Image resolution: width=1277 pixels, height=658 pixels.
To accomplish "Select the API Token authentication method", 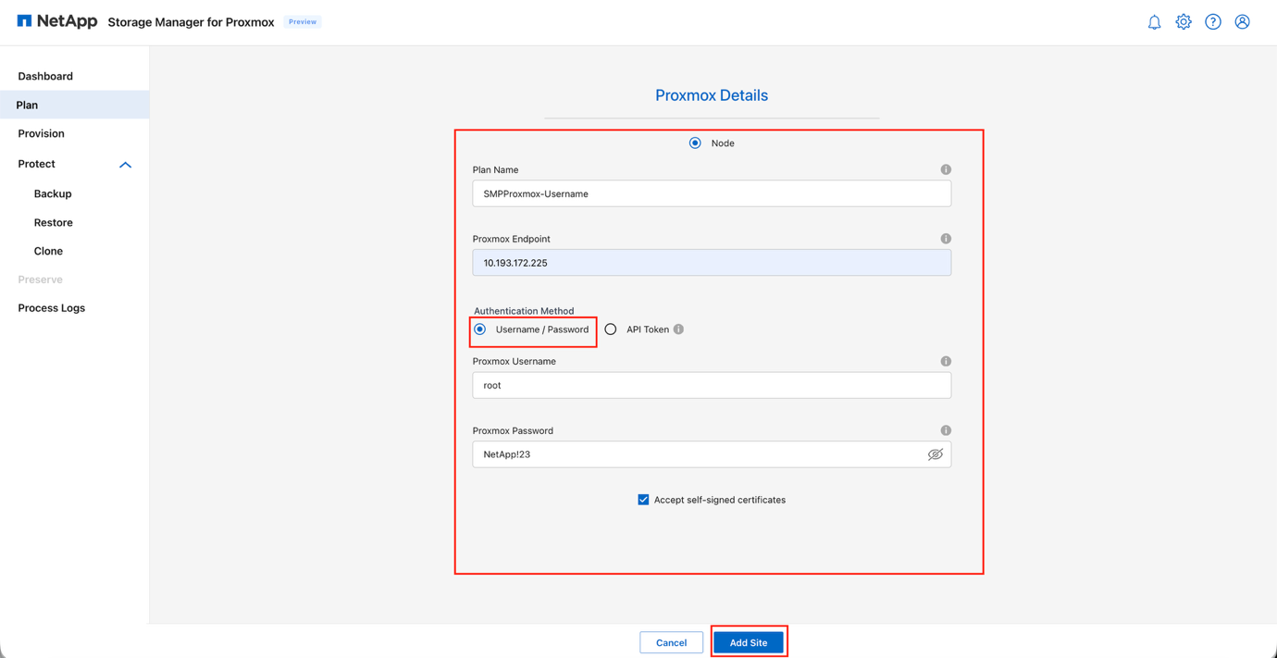I will pyautogui.click(x=611, y=329).
